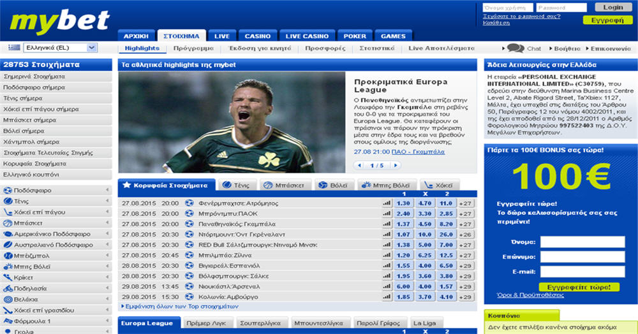Open the Όροι & Προϋποθέσεις link
Viewport: 638px width, 334px height.
531,295
